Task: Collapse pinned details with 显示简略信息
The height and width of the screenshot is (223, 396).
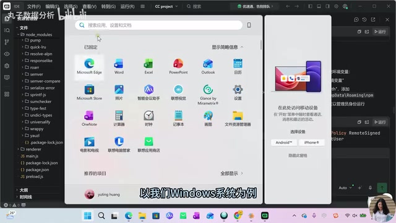Action: pos(227,47)
